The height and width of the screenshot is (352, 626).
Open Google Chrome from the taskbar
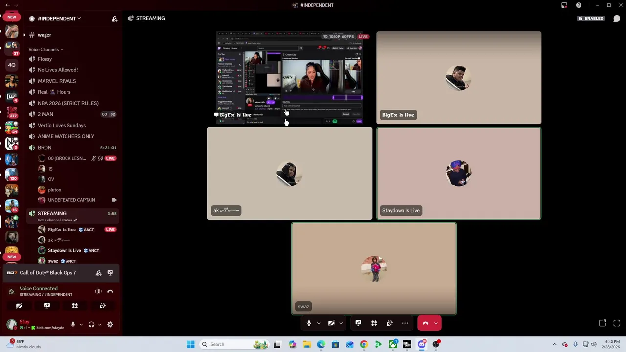(x=364, y=344)
